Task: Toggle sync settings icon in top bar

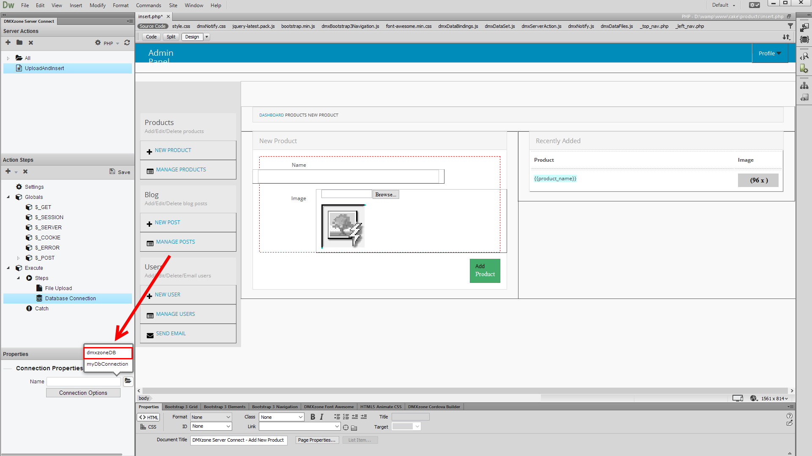Action: [754, 5]
